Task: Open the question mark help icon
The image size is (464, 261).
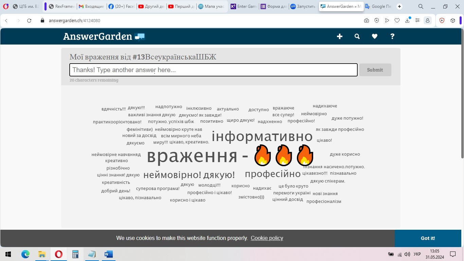Action: pyautogui.click(x=392, y=36)
